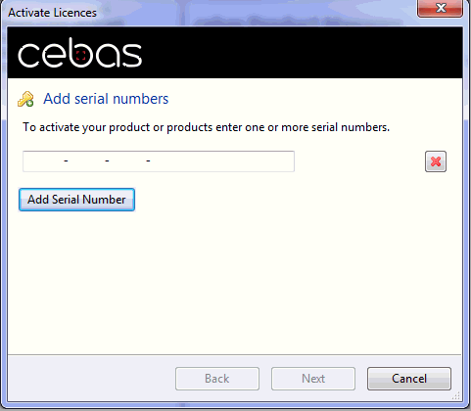Screen dimensions: 471x411
Task: Go Back to the previous wizard step
Action: point(217,379)
